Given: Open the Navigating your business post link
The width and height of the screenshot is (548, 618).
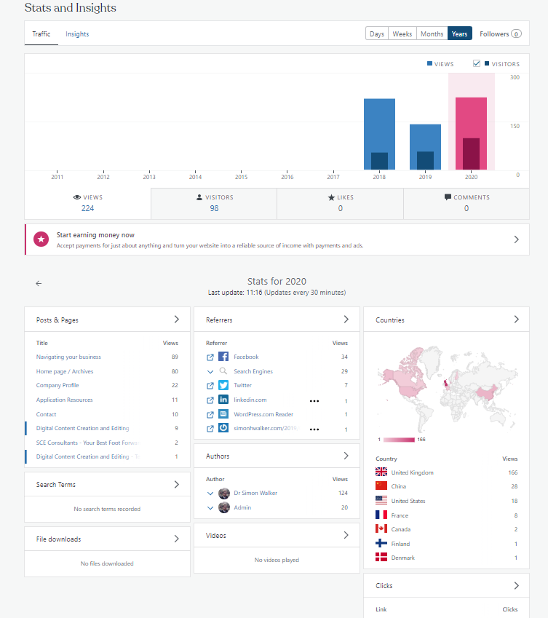Looking at the screenshot, I should (x=68, y=357).
